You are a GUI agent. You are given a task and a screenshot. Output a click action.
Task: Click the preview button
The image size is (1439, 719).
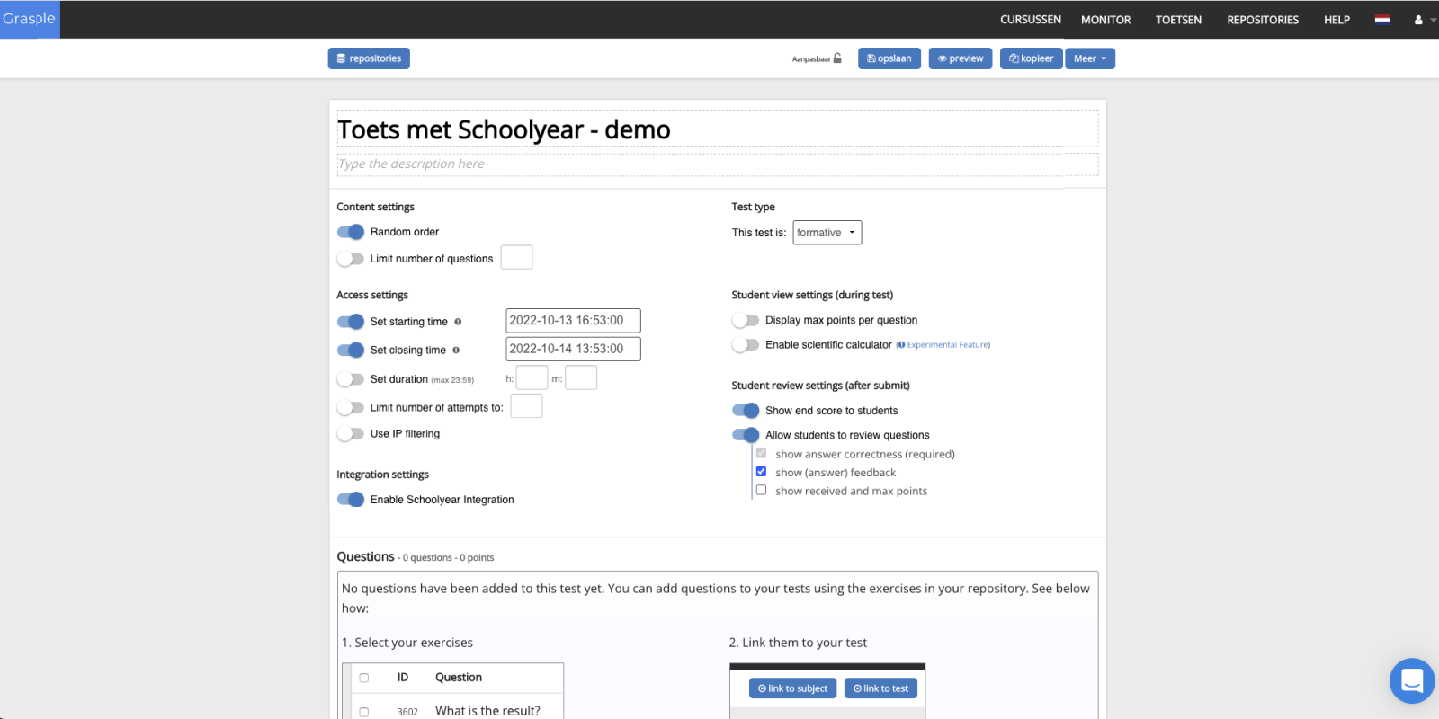point(961,58)
